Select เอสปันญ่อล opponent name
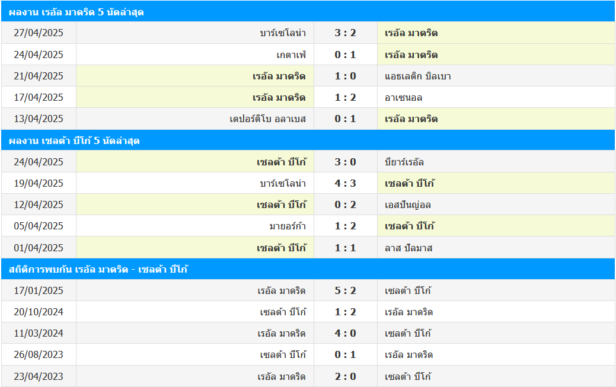616x387 pixels. pos(408,204)
